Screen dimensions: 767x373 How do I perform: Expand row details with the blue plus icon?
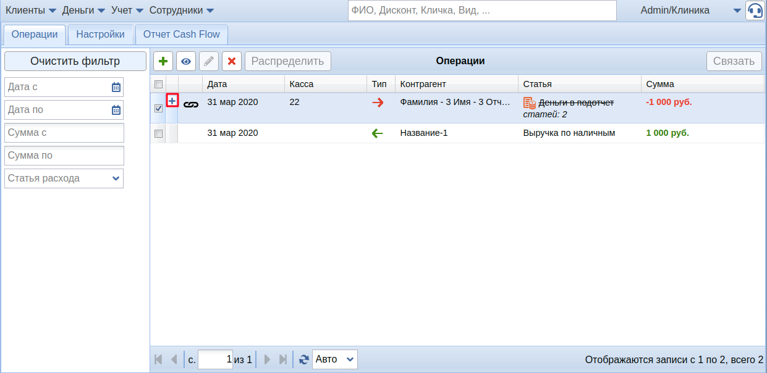(x=172, y=101)
